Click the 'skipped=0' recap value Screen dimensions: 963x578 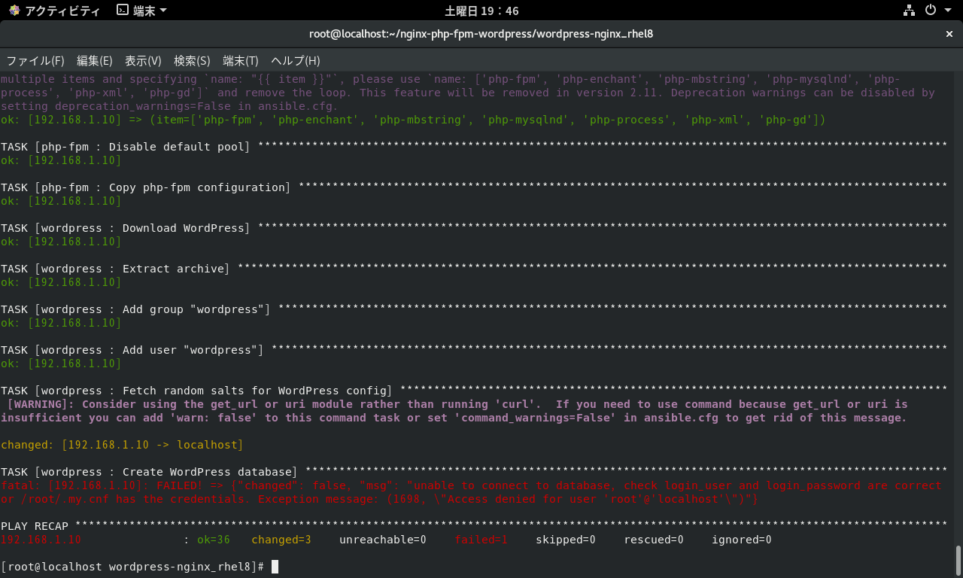click(566, 540)
